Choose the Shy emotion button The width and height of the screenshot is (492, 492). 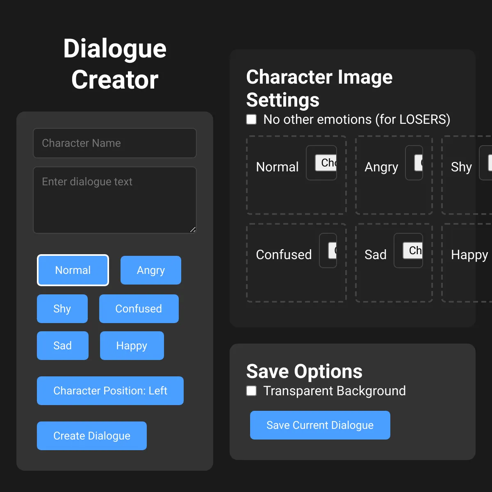point(62,309)
